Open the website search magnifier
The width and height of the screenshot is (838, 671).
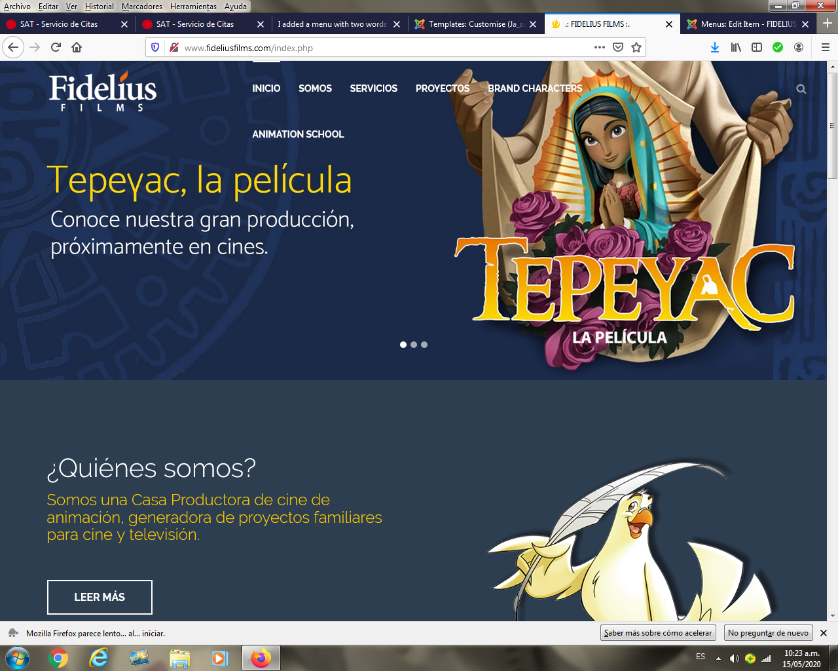(x=801, y=89)
